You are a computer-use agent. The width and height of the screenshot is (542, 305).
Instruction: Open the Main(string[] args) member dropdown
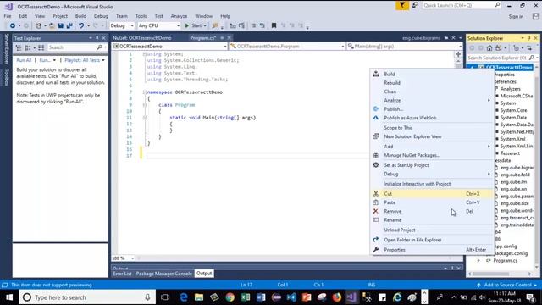point(404,46)
